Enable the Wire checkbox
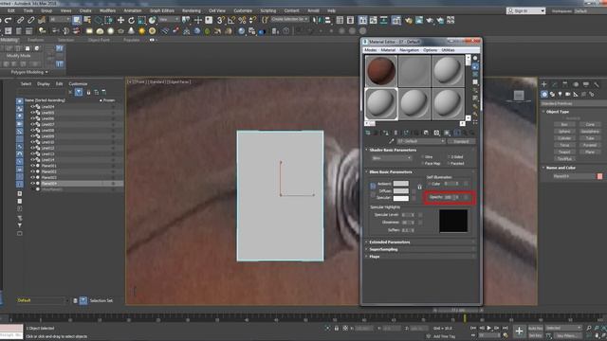Viewport: 607px width, 341px height. tap(423, 157)
